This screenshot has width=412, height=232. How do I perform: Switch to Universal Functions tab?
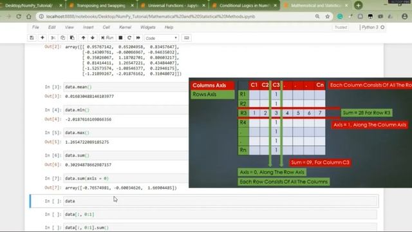[173, 5]
